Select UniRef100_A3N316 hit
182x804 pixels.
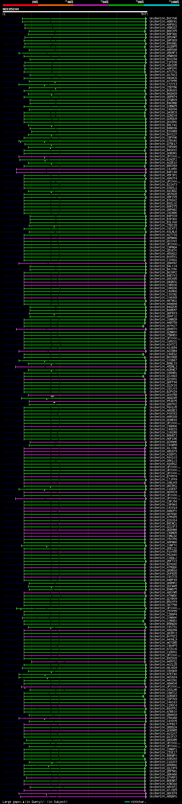coord(163,784)
